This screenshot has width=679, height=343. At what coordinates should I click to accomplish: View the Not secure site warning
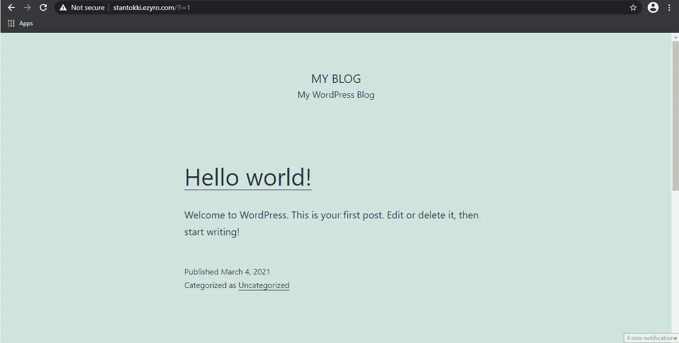click(82, 7)
